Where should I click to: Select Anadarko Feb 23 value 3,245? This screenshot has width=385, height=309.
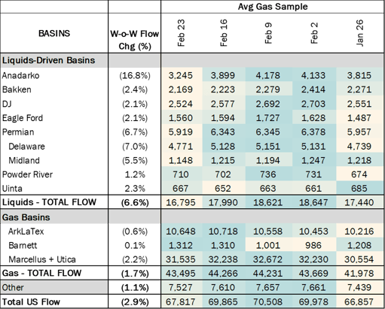tap(181, 75)
